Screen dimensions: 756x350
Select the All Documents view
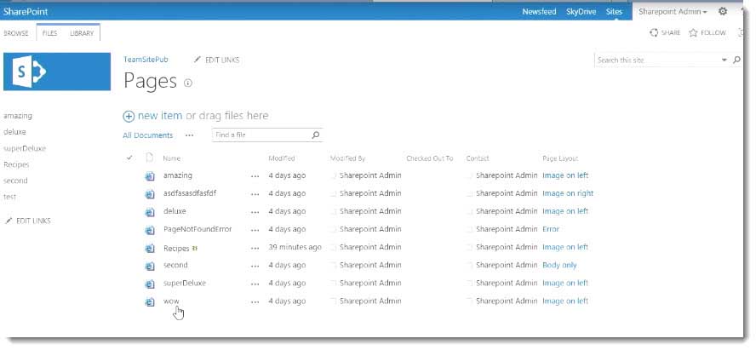tap(147, 135)
